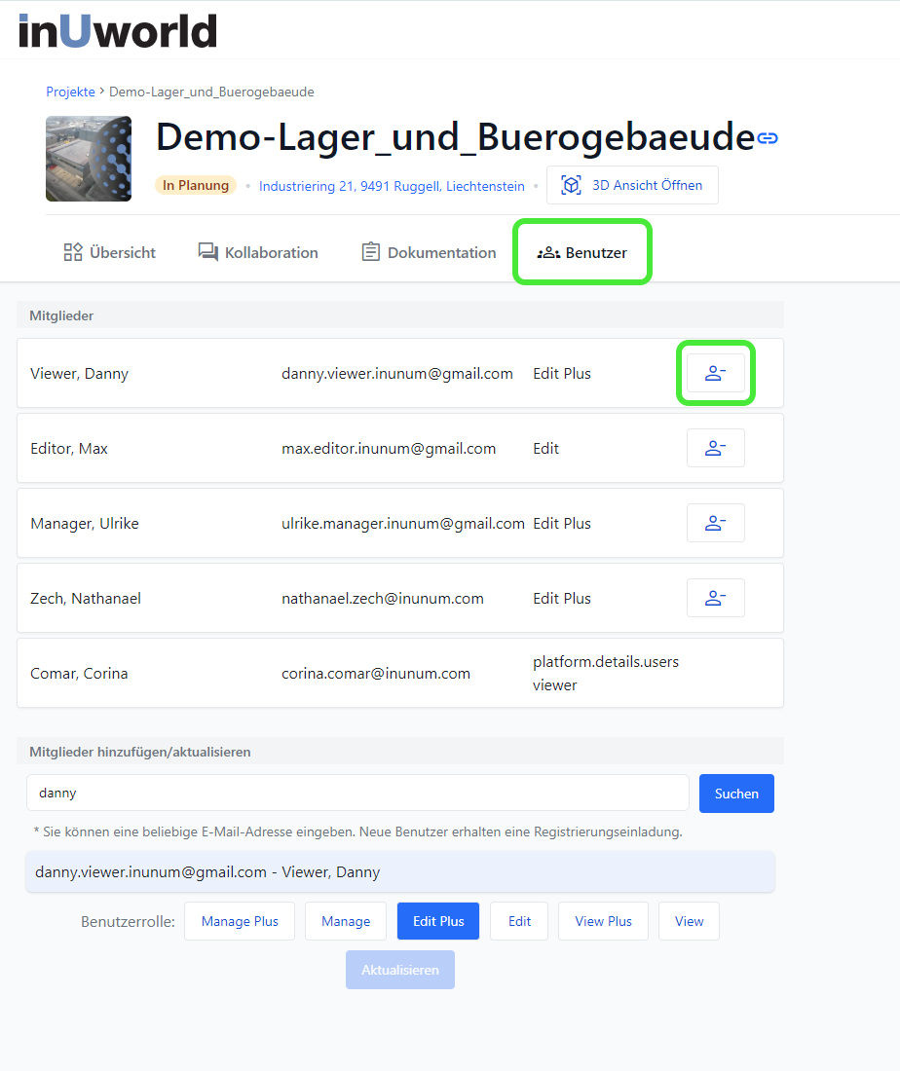Select the Benutzer tab

[x=582, y=252]
